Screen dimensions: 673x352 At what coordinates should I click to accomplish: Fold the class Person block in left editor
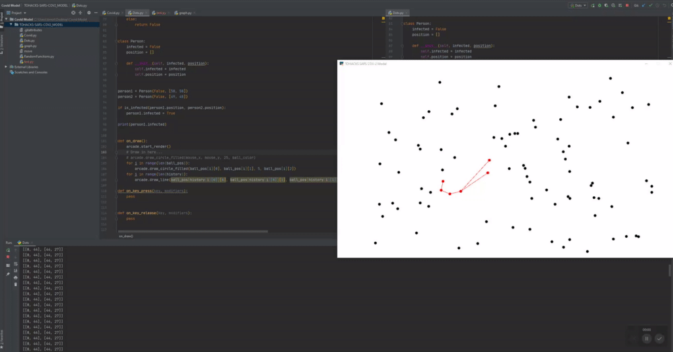tap(116, 41)
